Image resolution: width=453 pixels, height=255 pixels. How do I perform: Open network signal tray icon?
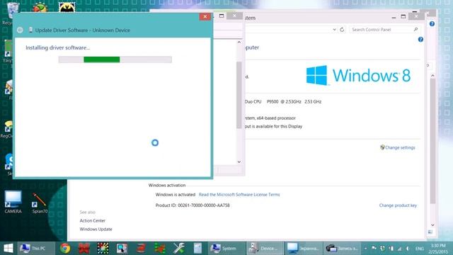click(399, 249)
